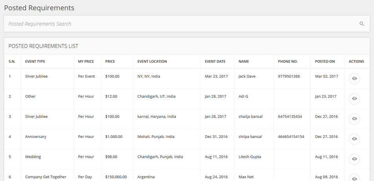Screen dimensions: 374x181
Task: Click the $1,000.00 price cell
Action: click(x=114, y=137)
